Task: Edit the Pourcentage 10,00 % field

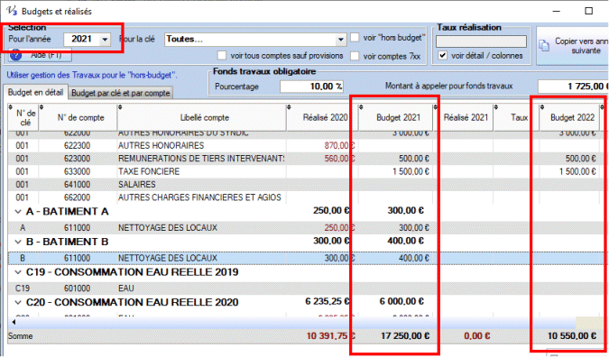Action: (311, 87)
